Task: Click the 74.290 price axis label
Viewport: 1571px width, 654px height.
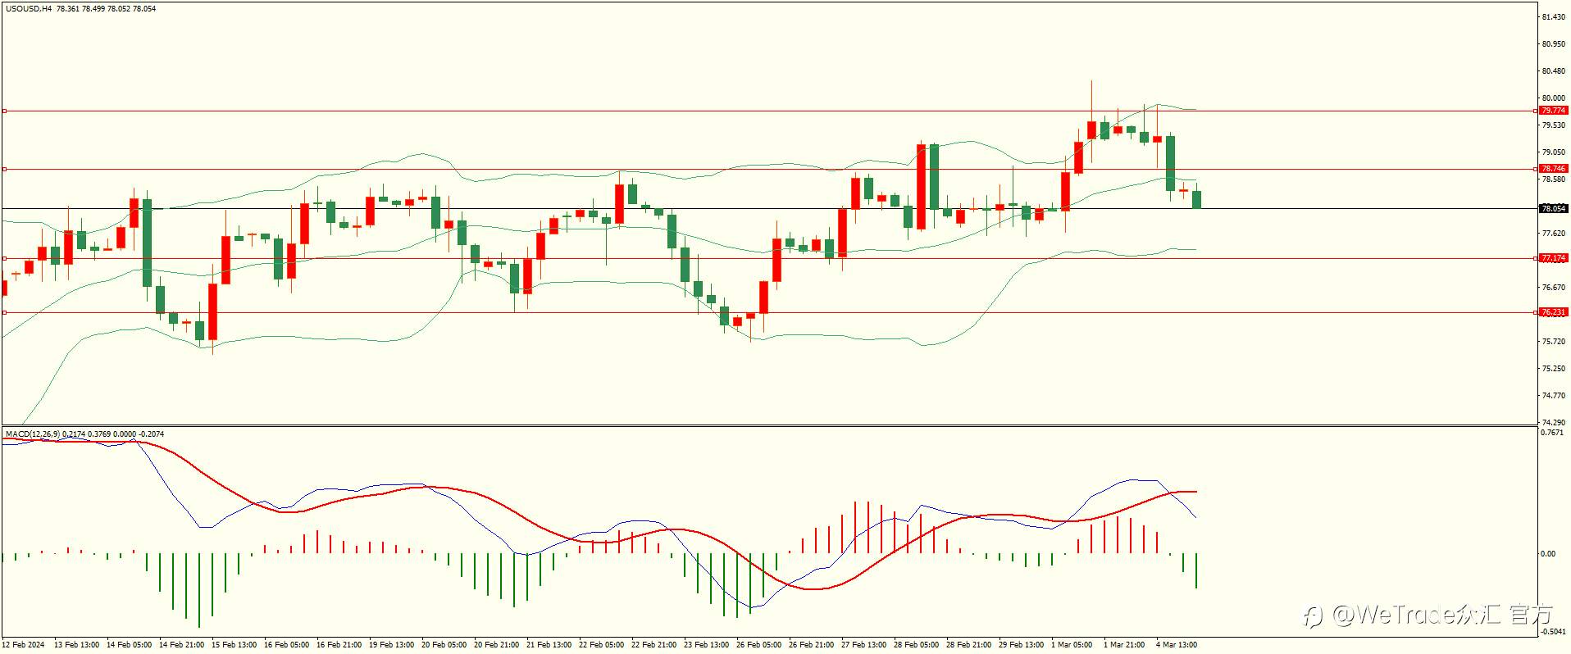Action: (1553, 423)
